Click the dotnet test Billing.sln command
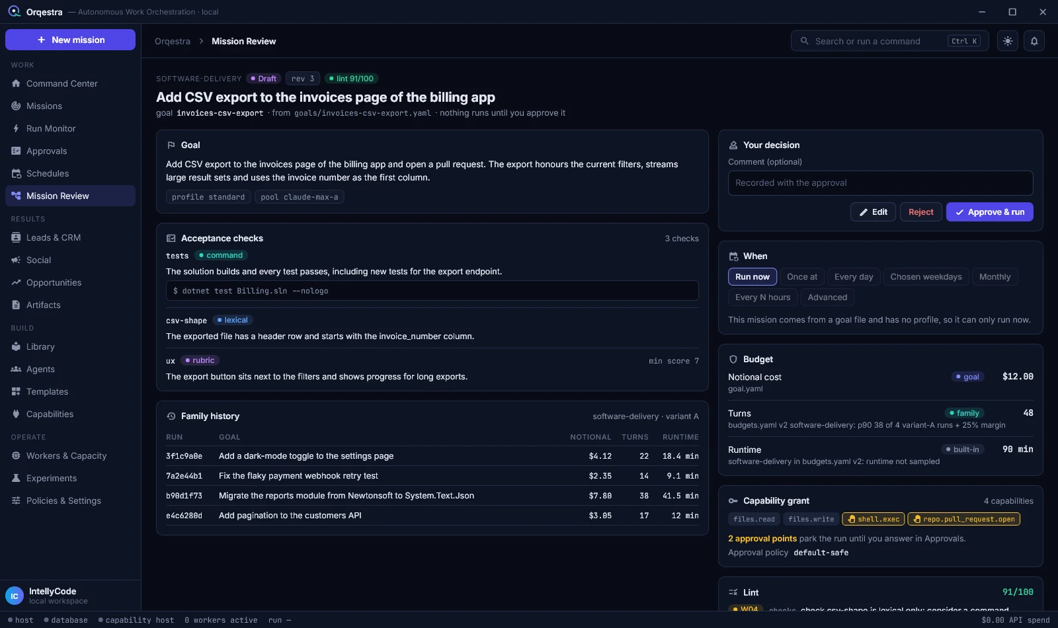Screen dimensions: 1058x628 tap(432, 291)
